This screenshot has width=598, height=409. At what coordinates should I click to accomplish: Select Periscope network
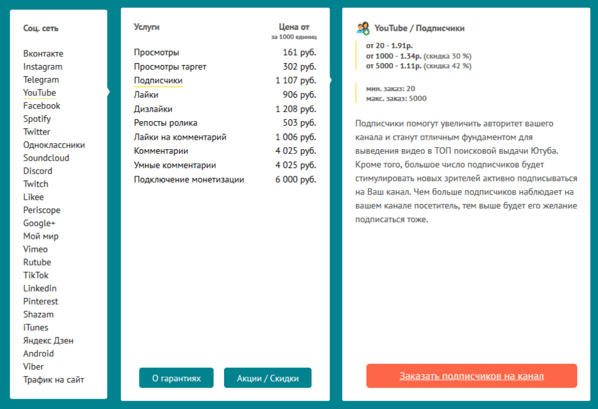coord(42,210)
